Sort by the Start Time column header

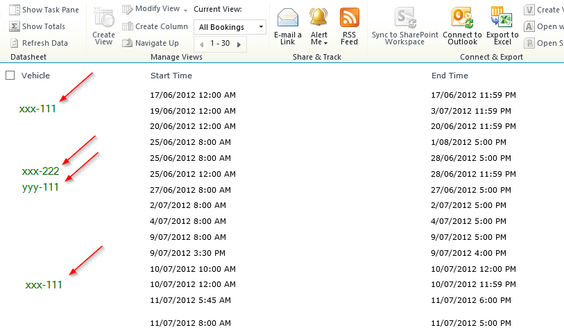(171, 76)
